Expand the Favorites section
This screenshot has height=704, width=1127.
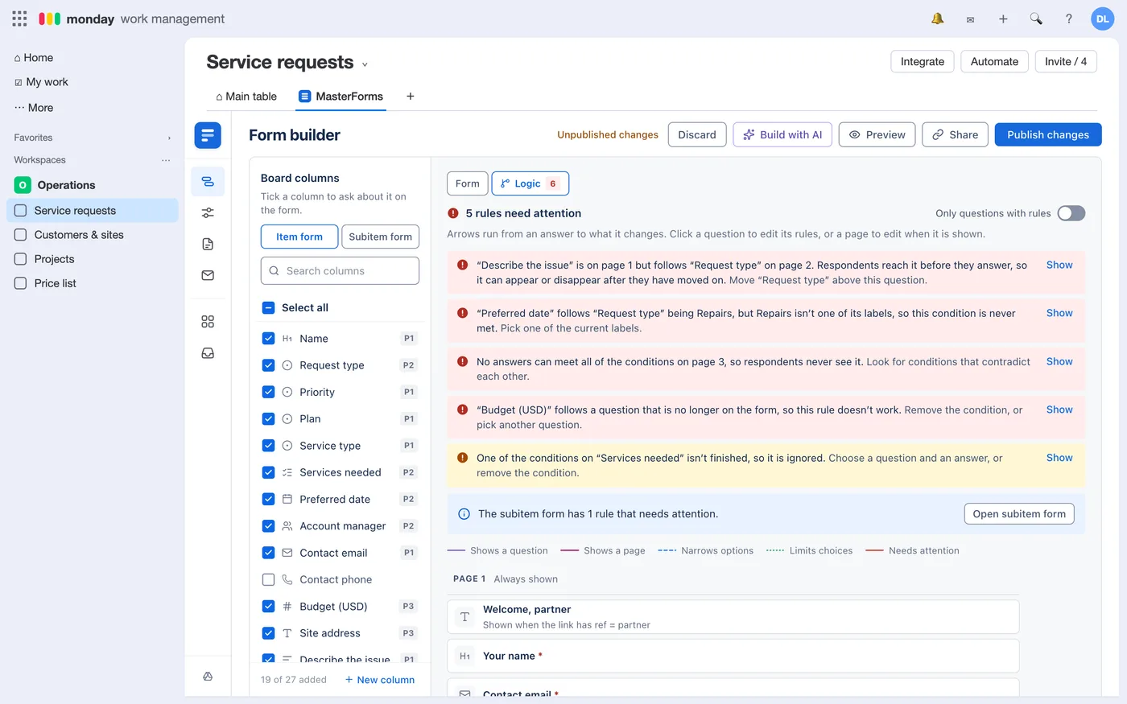[169, 138]
